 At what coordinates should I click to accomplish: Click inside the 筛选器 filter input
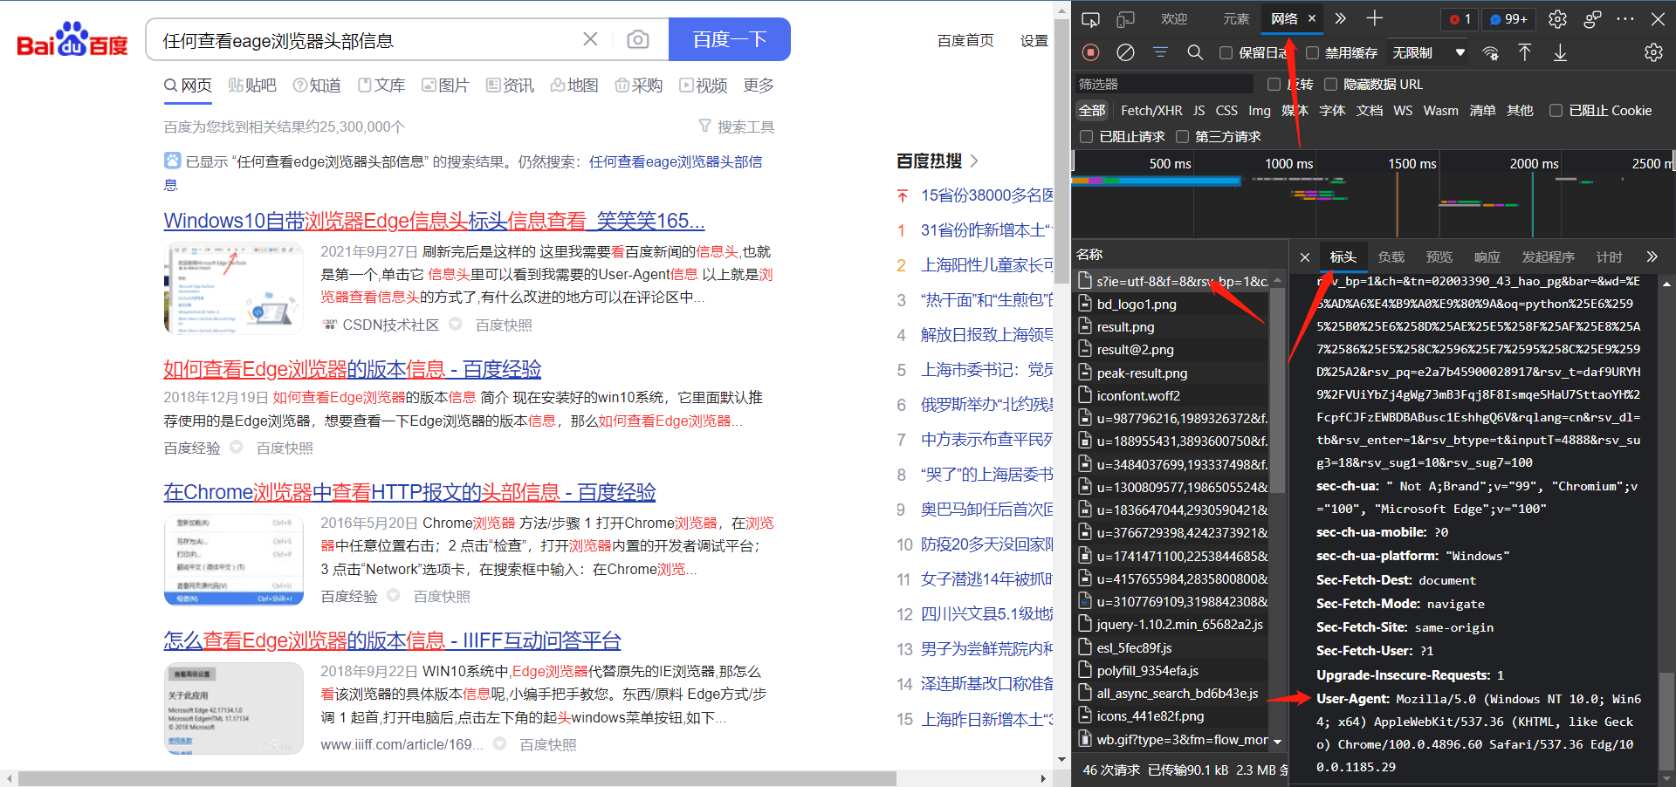1165,85
